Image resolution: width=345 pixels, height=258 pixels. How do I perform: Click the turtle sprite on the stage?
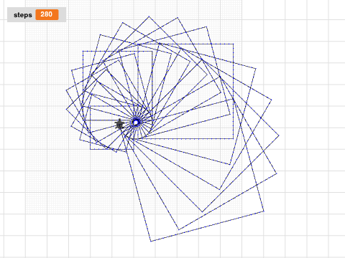point(119,124)
